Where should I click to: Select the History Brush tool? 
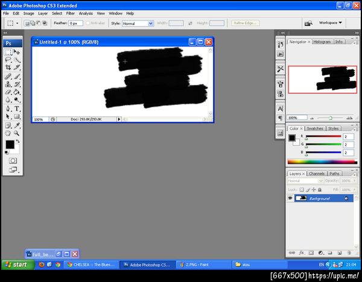point(17,84)
